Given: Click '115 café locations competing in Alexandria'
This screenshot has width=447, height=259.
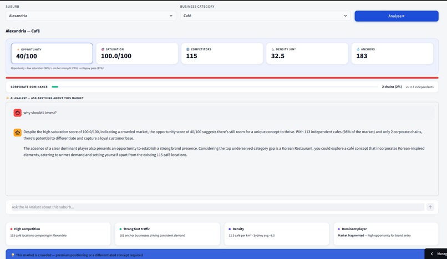Looking at the screenshot, I should coord(38,235).
